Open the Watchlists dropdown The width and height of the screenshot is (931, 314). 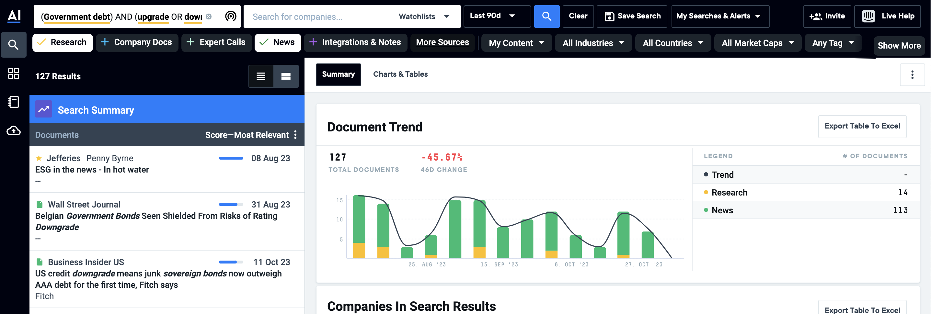coord(424,17)
